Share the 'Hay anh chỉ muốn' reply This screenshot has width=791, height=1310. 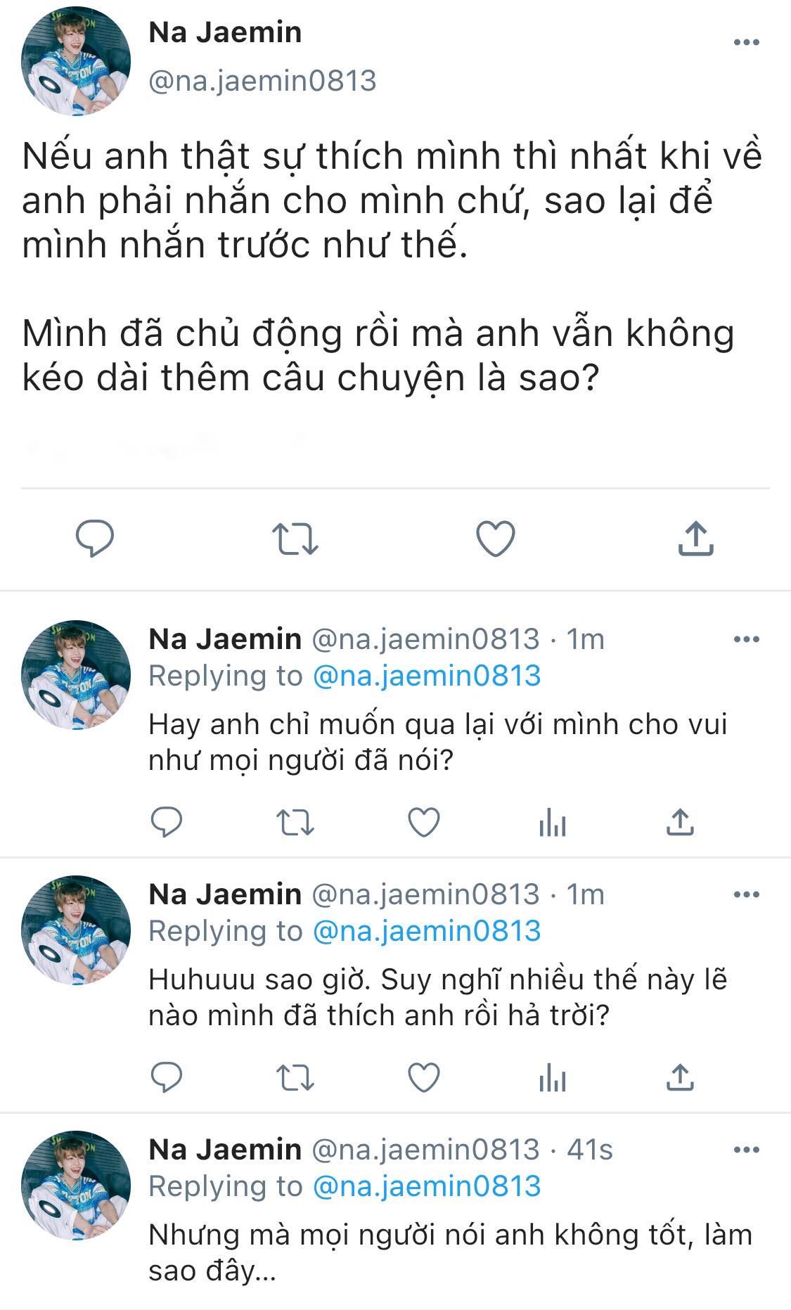click(679, 821)
